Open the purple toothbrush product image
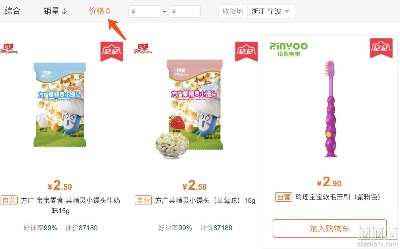Image resolution: width=400 pixels, height=249 pixels. click(331, 109)
